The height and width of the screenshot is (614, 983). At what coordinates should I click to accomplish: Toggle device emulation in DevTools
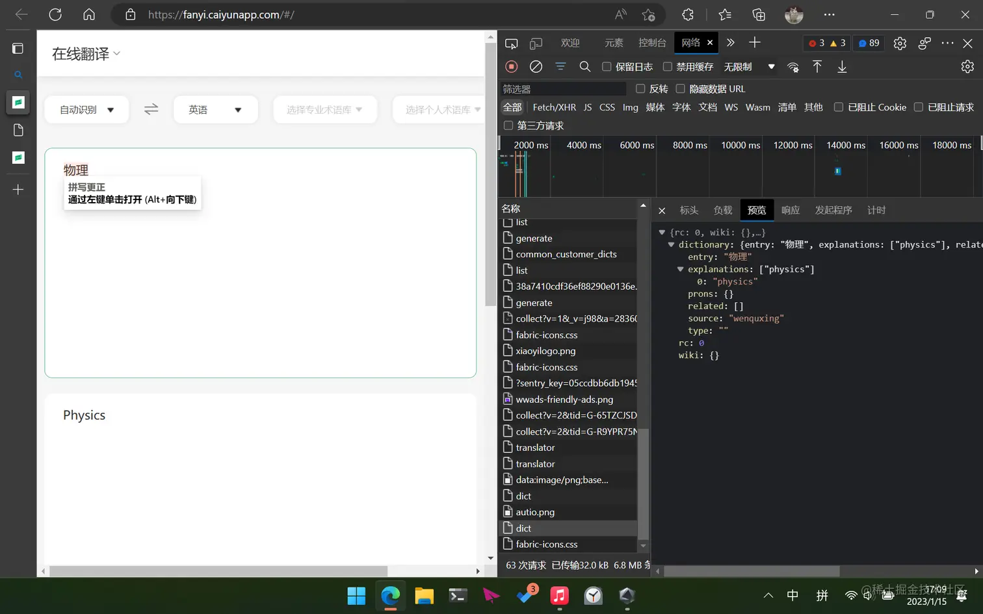536,43
